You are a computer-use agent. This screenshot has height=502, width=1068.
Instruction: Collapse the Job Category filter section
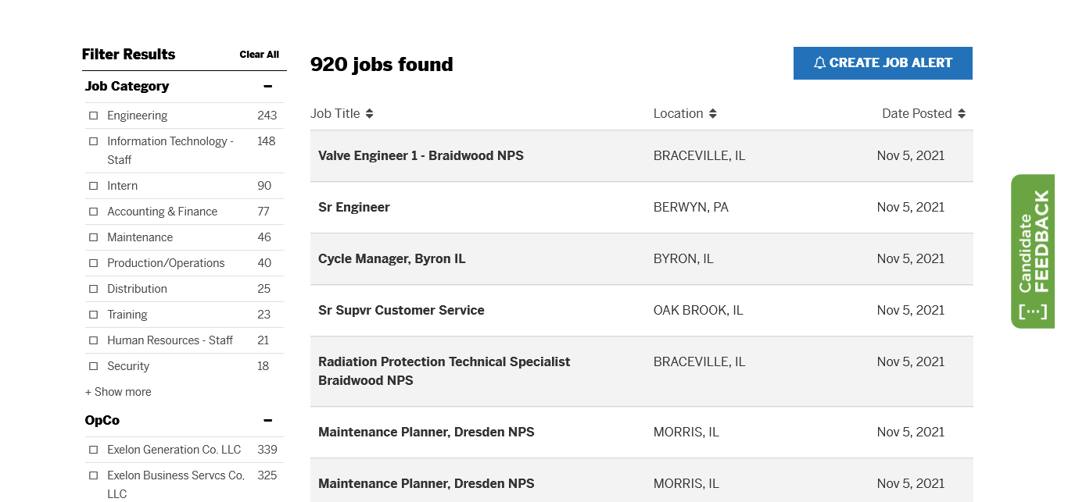[267, 87]
